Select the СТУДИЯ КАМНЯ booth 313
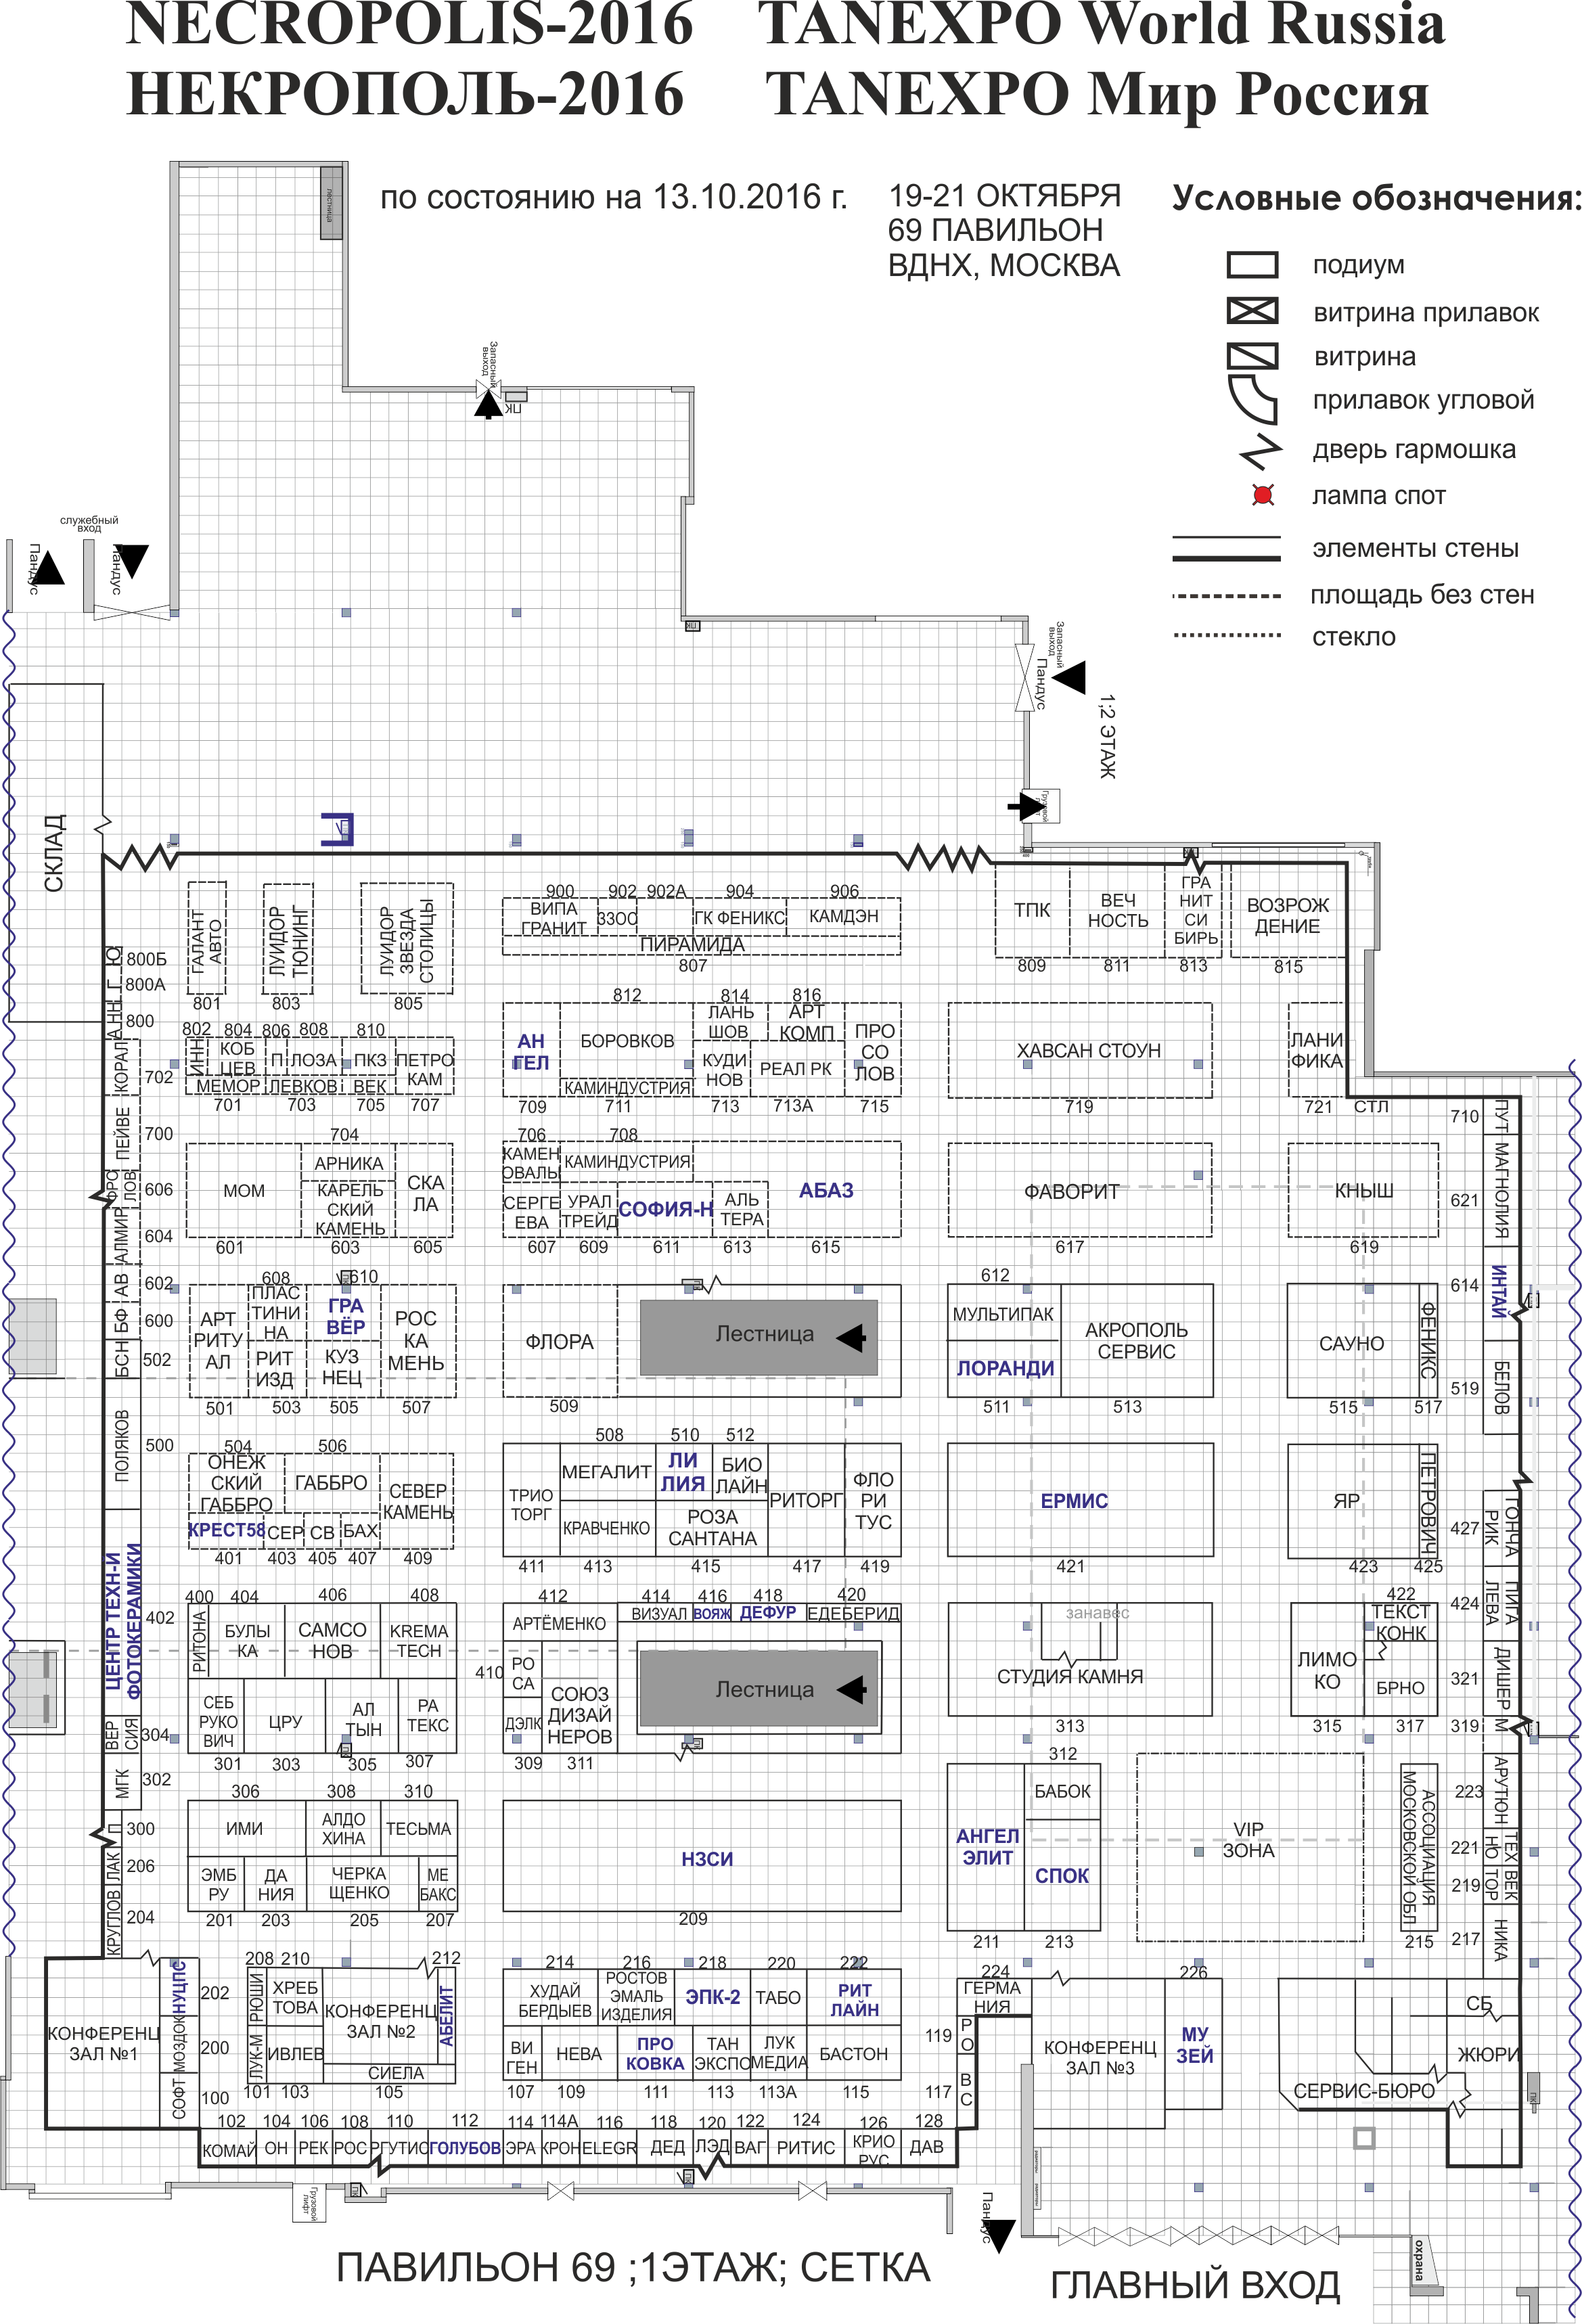1582x2324 pixels. (x=1079, y=1660)
